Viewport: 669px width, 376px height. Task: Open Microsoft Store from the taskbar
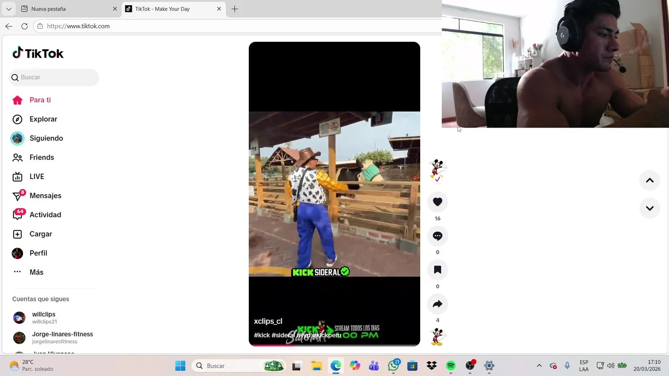click(x=412, y=366)
